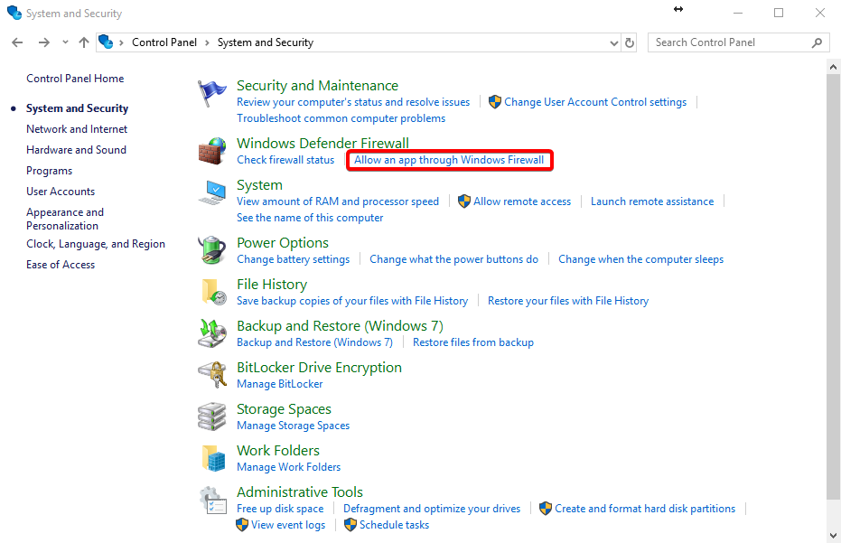Open the recent locations dropdown arrow
Screen dimensions: 841x543
coord(65,42)
